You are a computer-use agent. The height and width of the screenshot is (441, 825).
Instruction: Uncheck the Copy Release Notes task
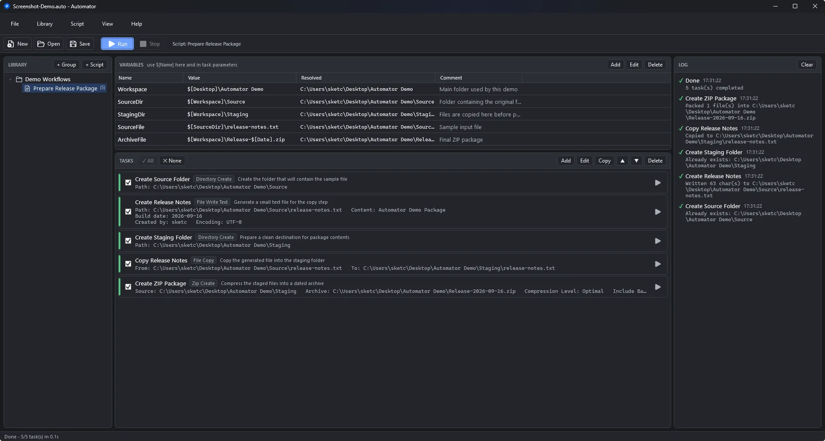point(128,264)
